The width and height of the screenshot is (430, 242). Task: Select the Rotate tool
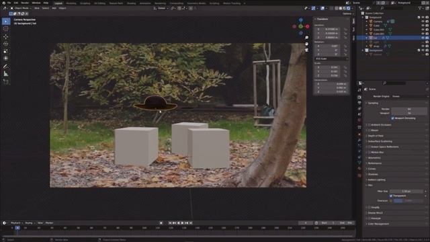[x=6, y=44]
